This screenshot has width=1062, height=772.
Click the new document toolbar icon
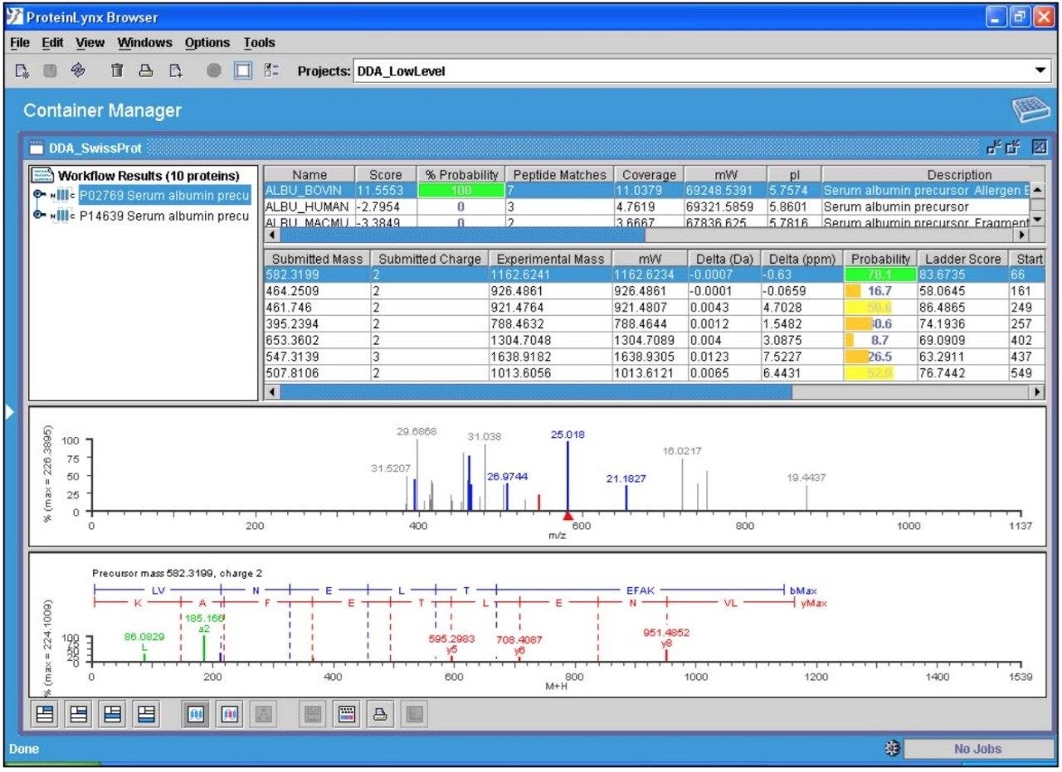[22, 71]
